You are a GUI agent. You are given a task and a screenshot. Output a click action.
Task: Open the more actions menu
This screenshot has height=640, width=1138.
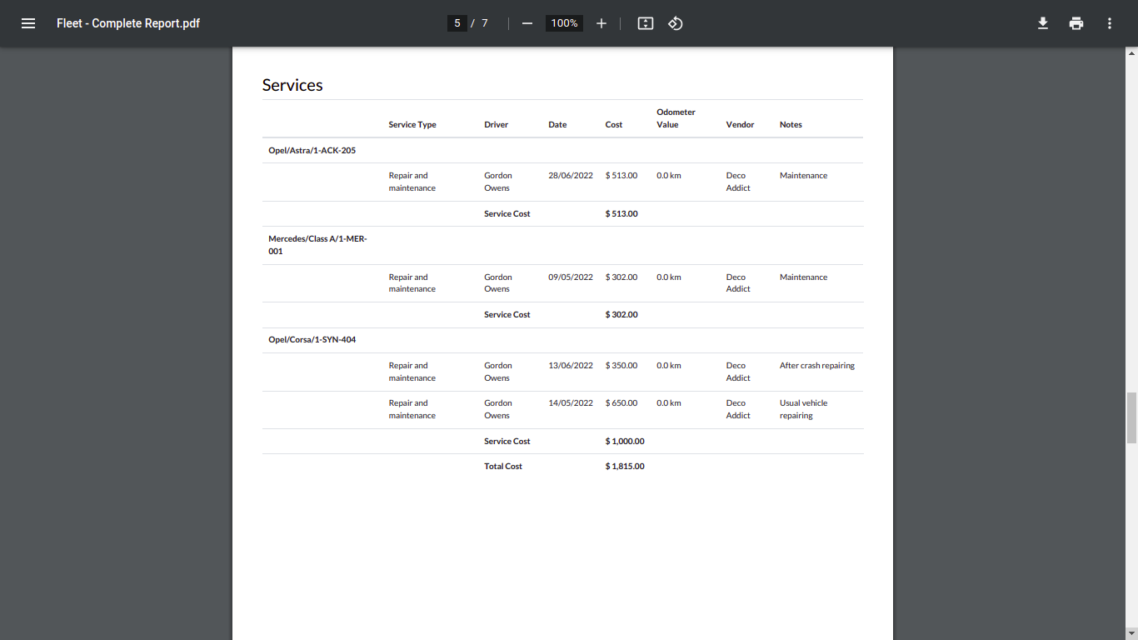tap(1110, 23)
